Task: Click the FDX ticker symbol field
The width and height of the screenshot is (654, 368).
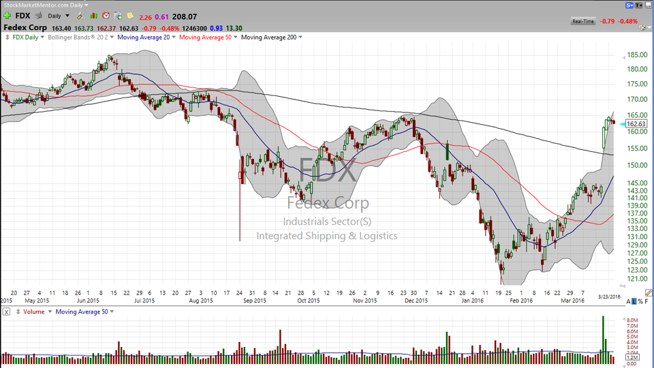Action: 23,16
